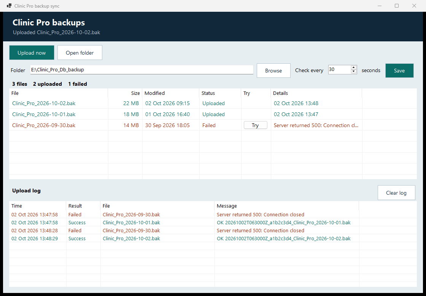Select log time 02 Oct 2026 13:48:28

pyautogui.click(x=35, y=230)
